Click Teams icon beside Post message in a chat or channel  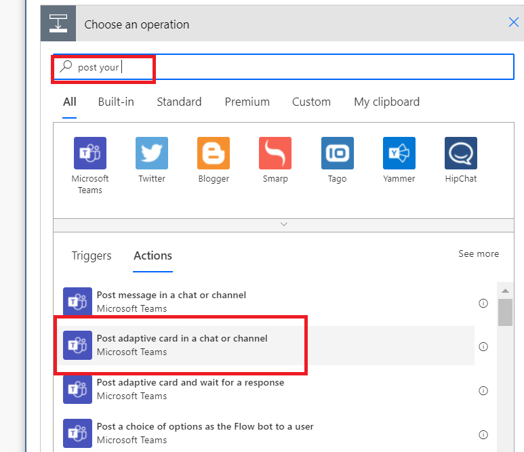tap(77, 302)
